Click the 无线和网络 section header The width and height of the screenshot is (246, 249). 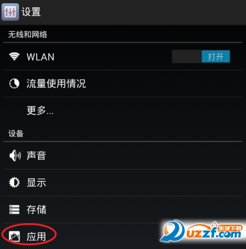pos(28,34)
